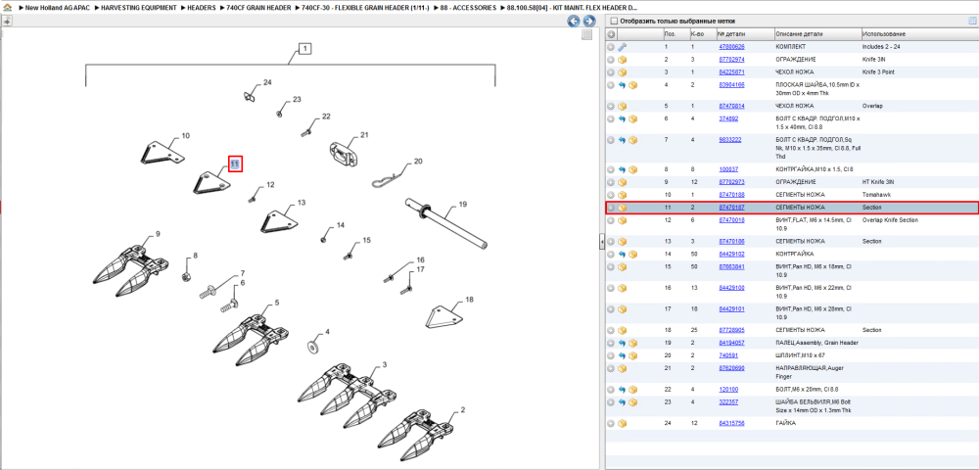Go to next diagram with forward arrow
Image resolution: width=979 pixels, height=470 pixels.
click(588, 22)
